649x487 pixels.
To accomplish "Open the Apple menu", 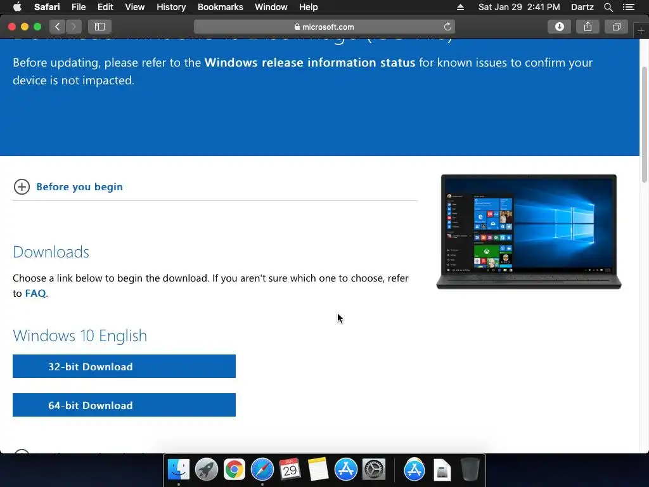I will 17,7.
